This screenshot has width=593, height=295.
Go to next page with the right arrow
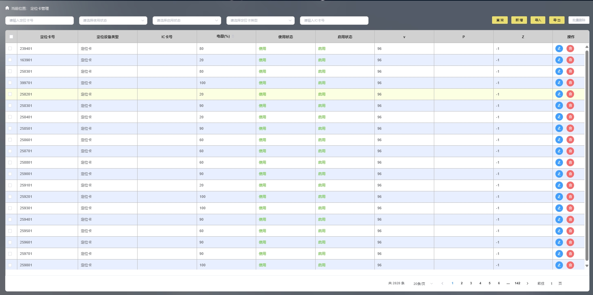click(527, 283)
